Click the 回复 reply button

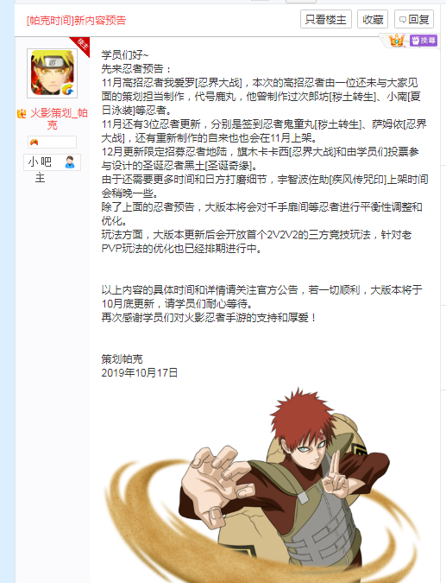click(414, 19)
